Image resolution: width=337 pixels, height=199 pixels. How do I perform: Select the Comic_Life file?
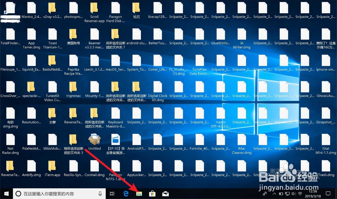coord(157,63)
